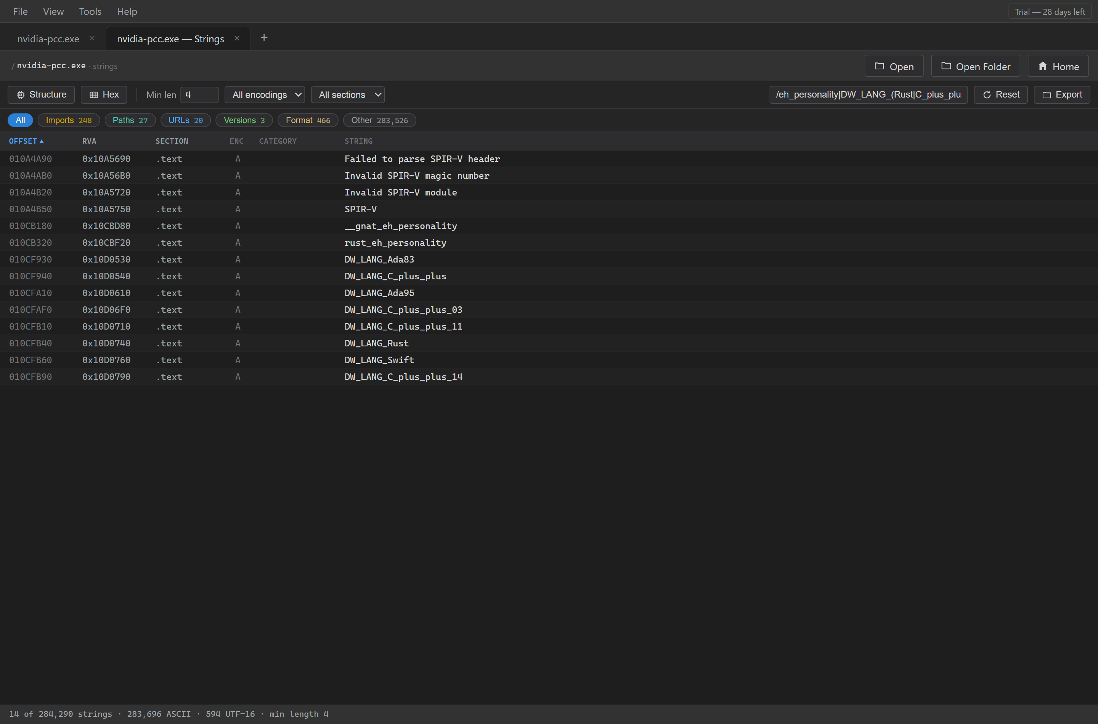This screenshot has width=1098, height=724.
Task: Open the File menu
Action: (x=20, y=11)
